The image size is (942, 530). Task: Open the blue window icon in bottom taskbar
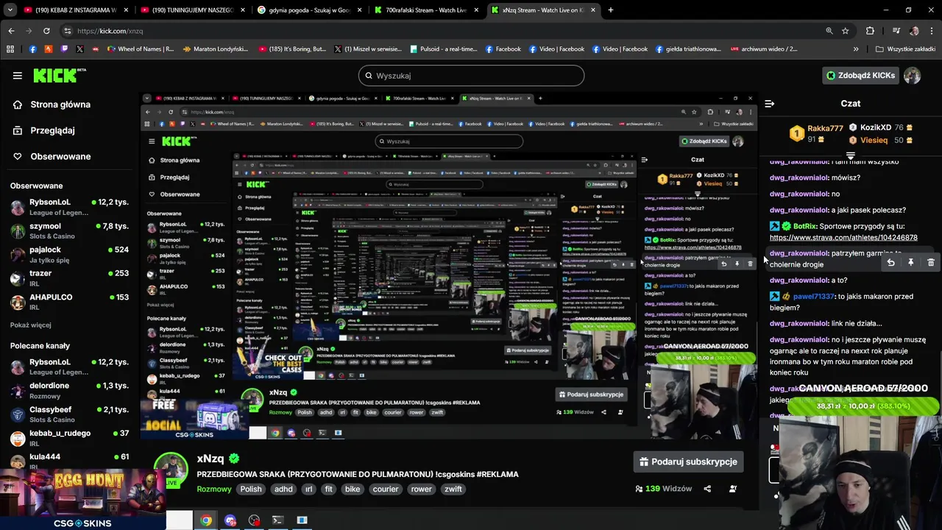pyautogui.click(x=302, y=520)
